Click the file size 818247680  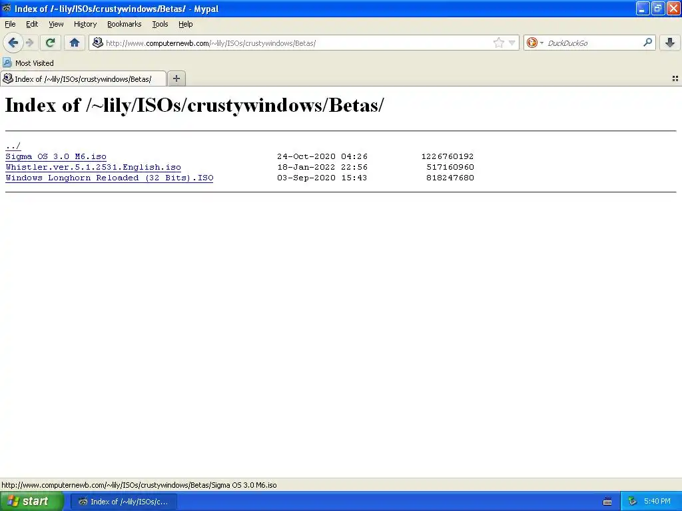point(450,178)
